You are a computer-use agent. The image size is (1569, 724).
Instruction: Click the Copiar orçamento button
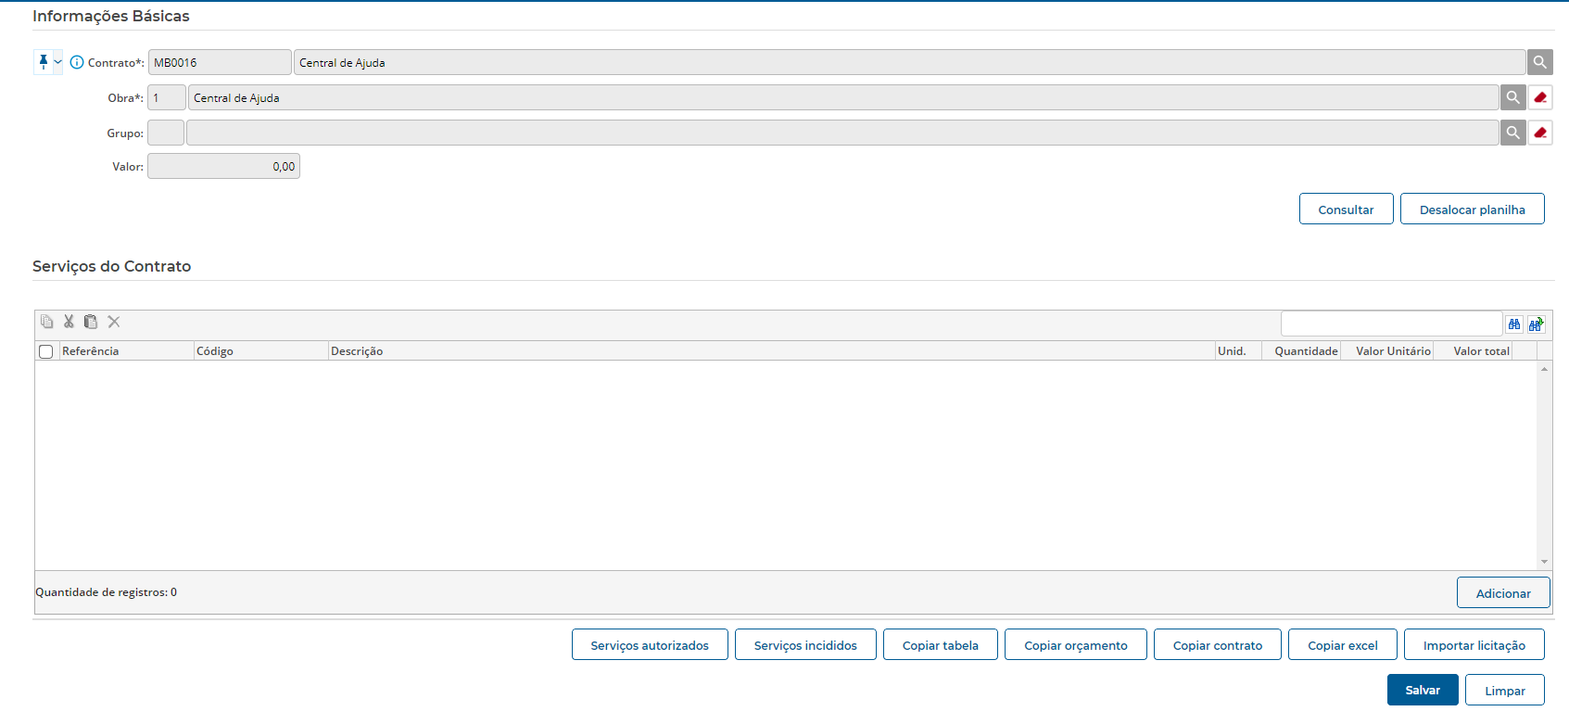click(x=1075, y=645)
